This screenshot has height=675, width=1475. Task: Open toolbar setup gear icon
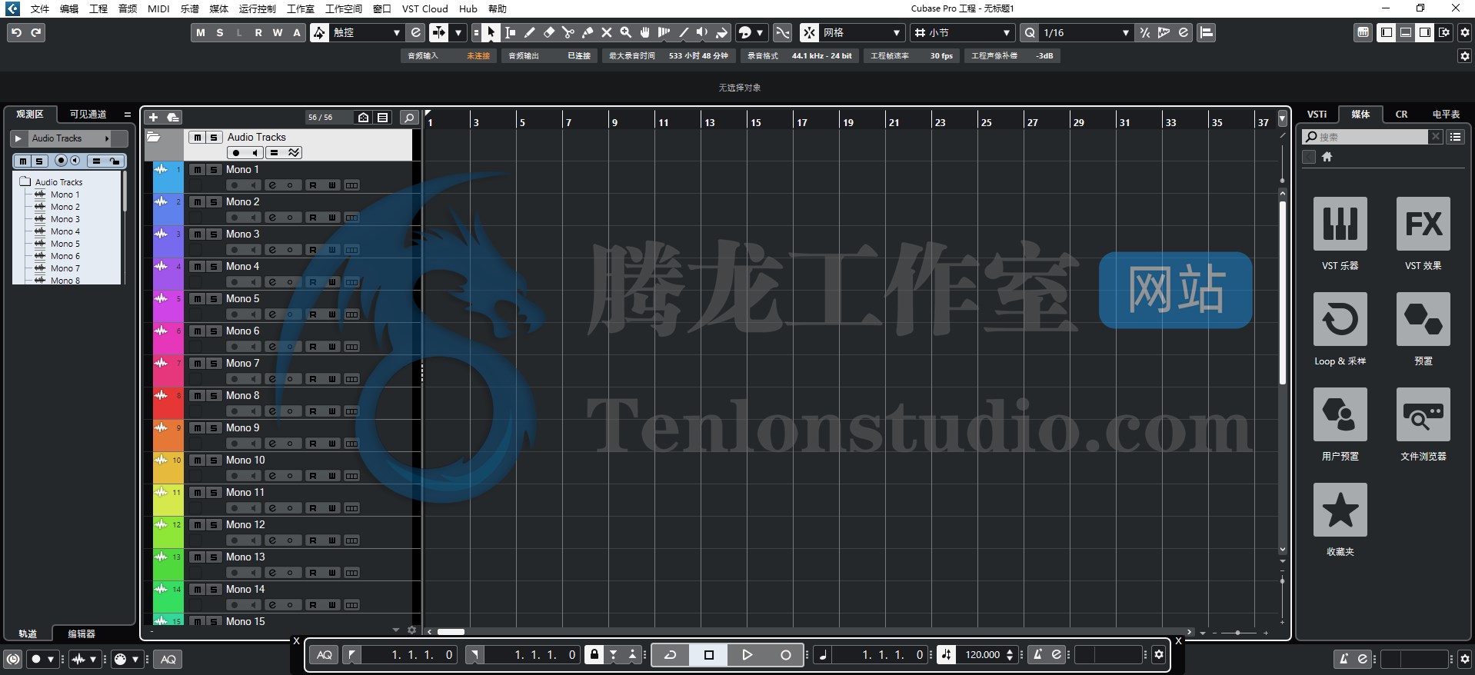(1464, 32)
